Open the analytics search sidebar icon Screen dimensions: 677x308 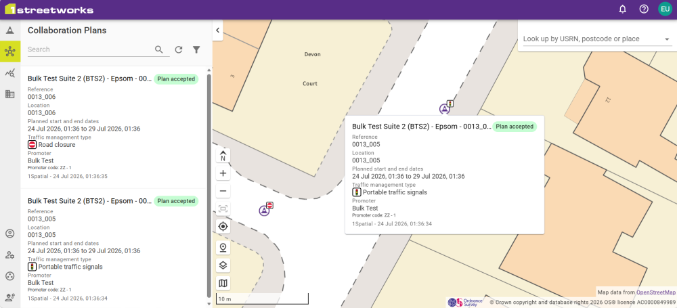point(10,73)
